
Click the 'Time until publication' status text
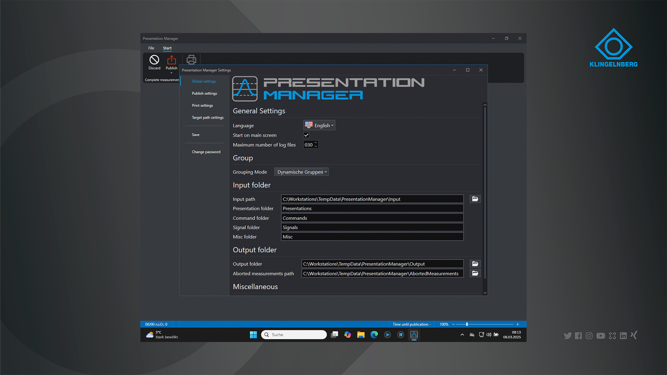click(412, 324)
